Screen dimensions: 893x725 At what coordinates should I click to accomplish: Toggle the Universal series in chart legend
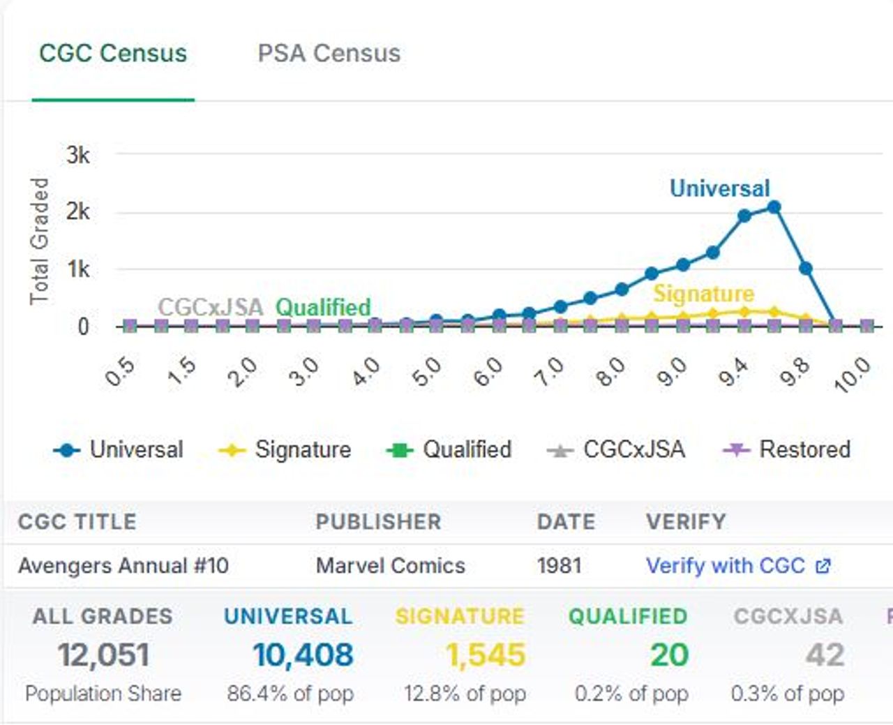[136, 449]
